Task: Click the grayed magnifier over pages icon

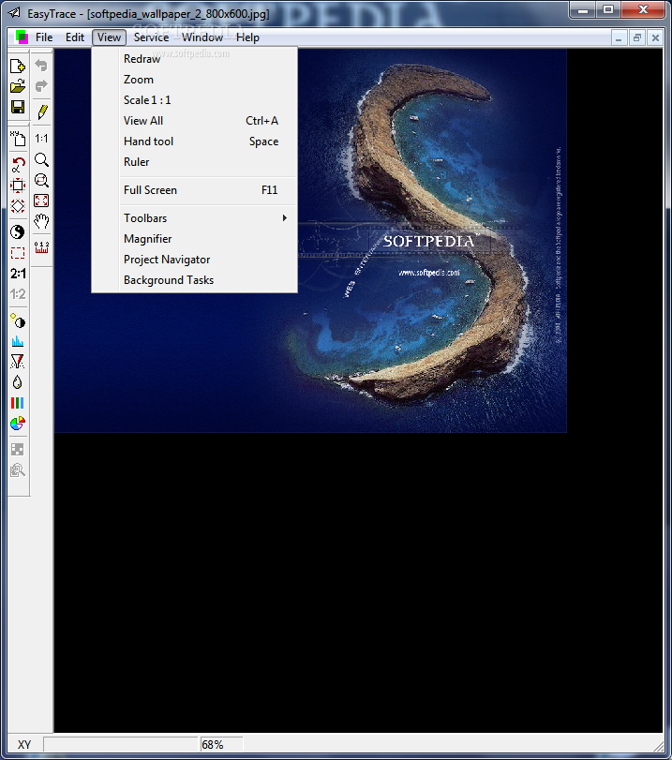Action: [18, 470]
